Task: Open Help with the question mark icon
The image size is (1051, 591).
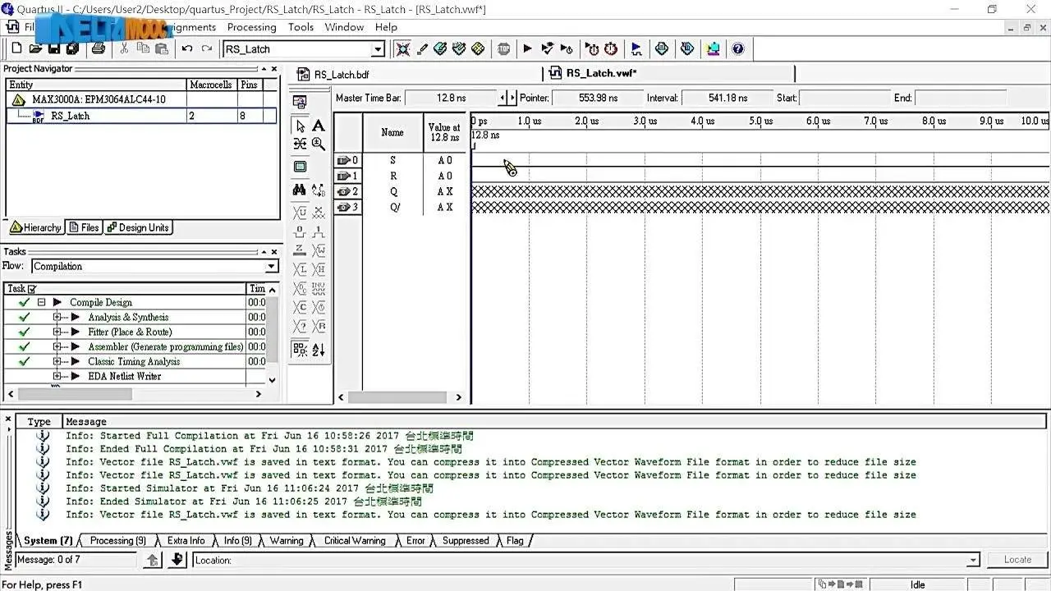Action: 738,48
